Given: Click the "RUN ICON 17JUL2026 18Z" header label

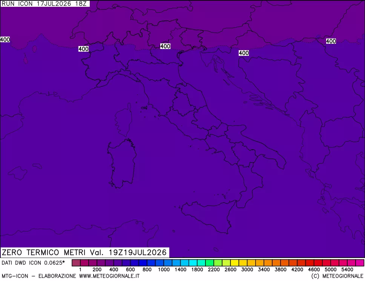Looking at the screenshot, I should point(44,3).
